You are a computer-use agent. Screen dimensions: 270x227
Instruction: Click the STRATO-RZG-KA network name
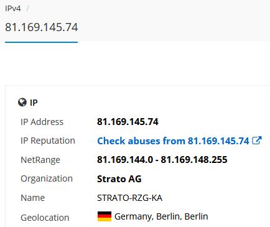(129, 198)
